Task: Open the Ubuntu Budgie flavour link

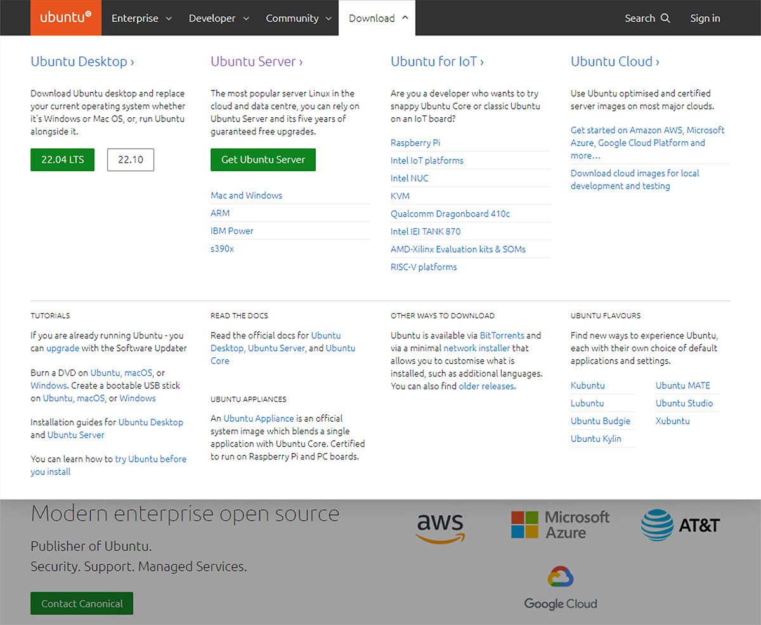Action: tap(601, 421)
